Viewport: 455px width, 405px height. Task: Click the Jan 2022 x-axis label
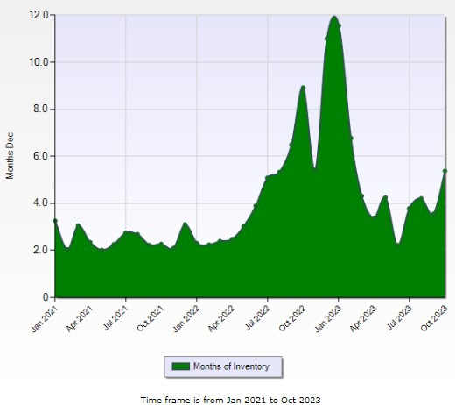[185, 318]
